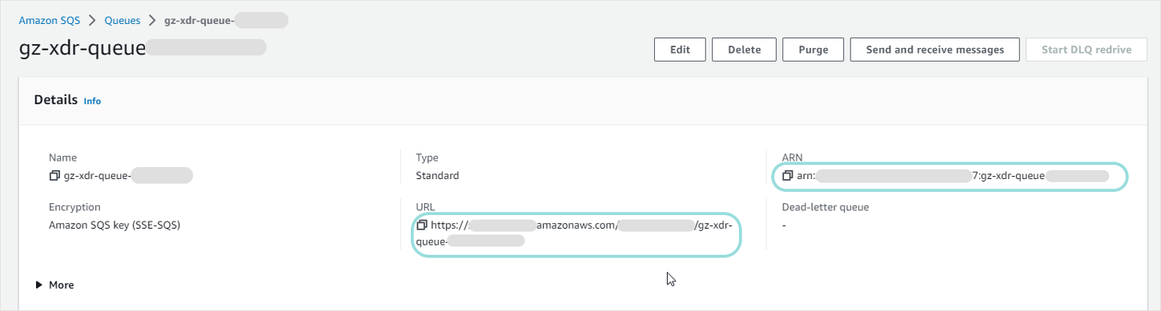Click the Type field label
This screenshot has width=1161, height=311.
tap(427, 157)
